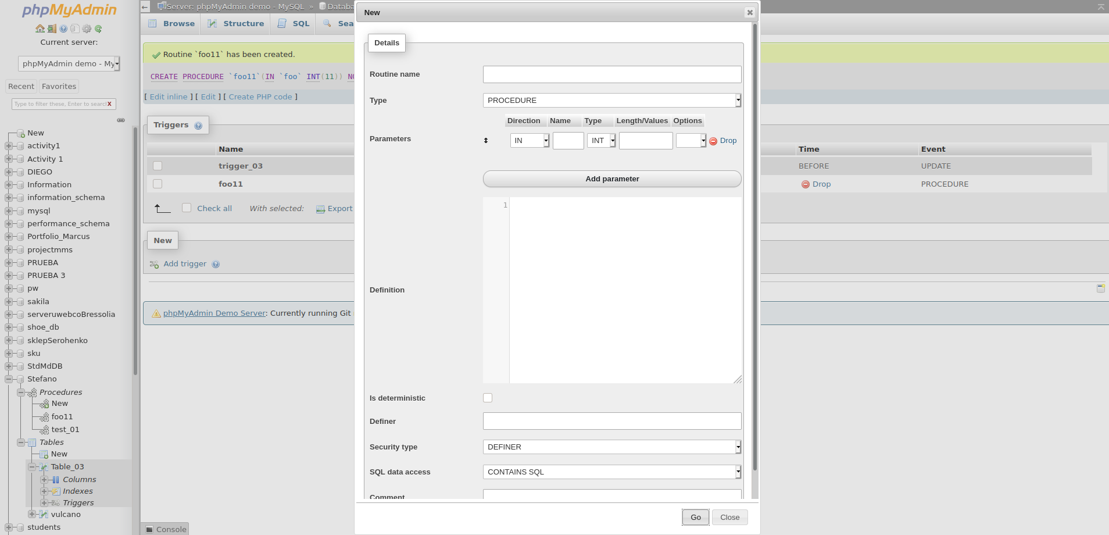Tick the trigger_03 row checkbox
The height and width of the screenshot is (535, 1109).
(x=158, y=166)
